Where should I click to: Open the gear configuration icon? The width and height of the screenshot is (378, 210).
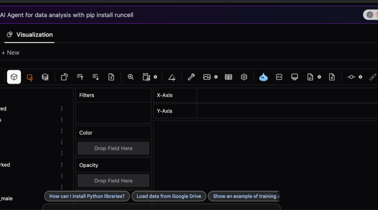[x=244, y=77]
